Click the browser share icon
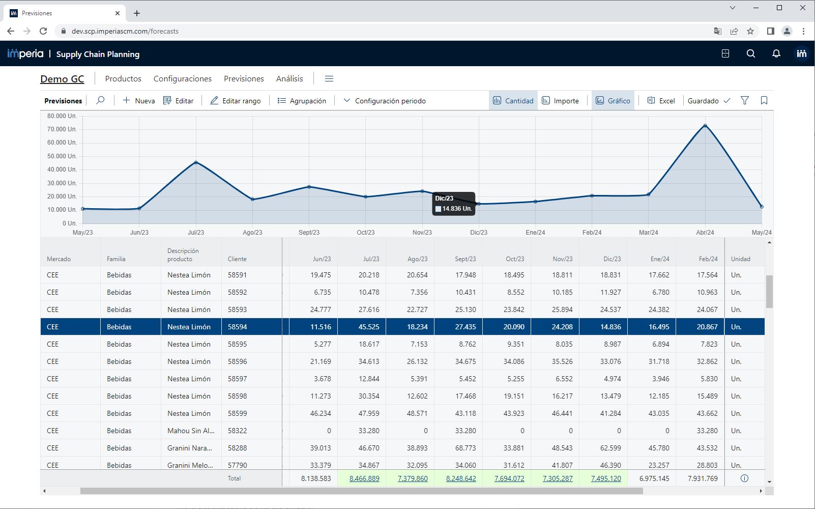Image resolution: width=815 pixels, height=509 pixels. (x=734, y=31)
